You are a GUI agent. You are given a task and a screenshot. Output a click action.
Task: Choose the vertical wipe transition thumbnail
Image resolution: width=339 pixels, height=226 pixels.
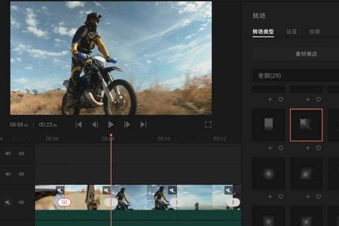point(269,125)
